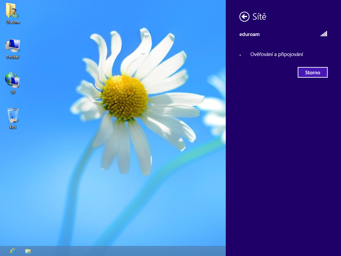Screen dimensions: 341x256
Task: Select the Počítač desktop icon
Action: click(x=13, y=49)
